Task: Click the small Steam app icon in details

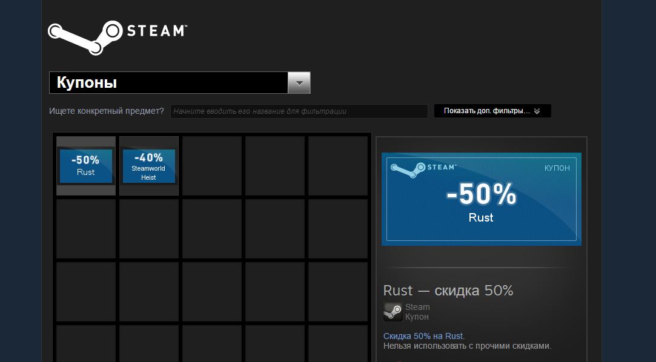Action: pyautogui.click(x=393, y=312)
